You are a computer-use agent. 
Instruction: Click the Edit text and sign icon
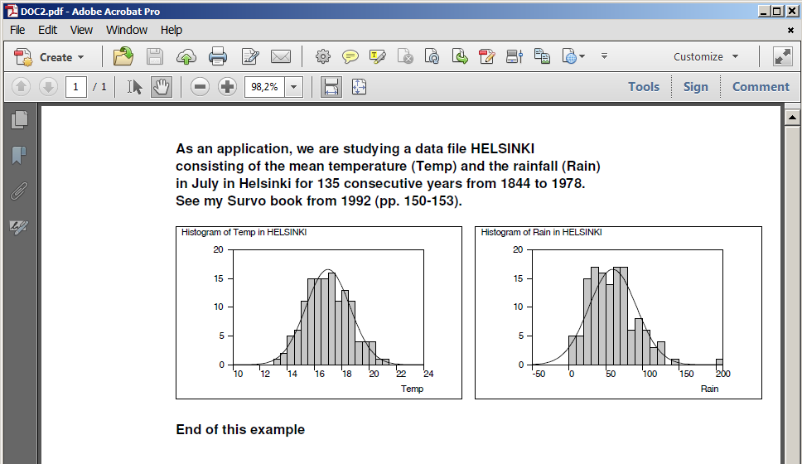pyautogui.click(x=250, y=56)
